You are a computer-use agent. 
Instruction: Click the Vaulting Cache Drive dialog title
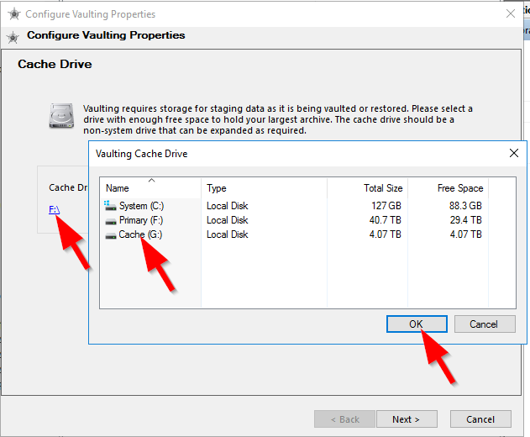pos(141,154)
